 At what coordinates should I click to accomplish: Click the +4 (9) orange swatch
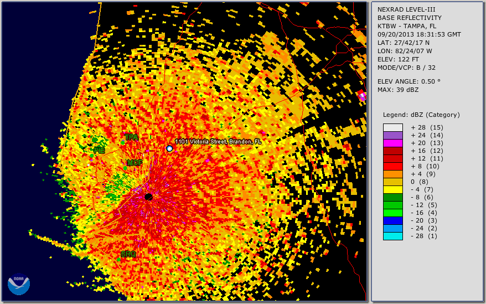(392, 174)
